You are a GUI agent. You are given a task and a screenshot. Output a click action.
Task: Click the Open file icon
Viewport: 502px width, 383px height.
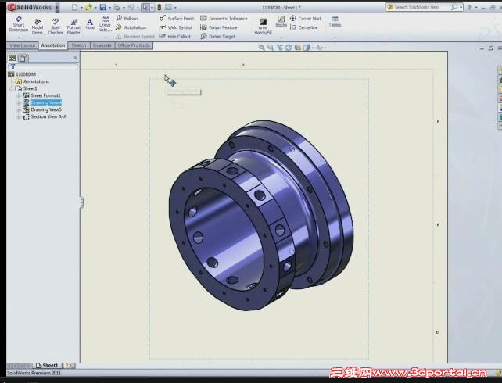coord(88,7)
